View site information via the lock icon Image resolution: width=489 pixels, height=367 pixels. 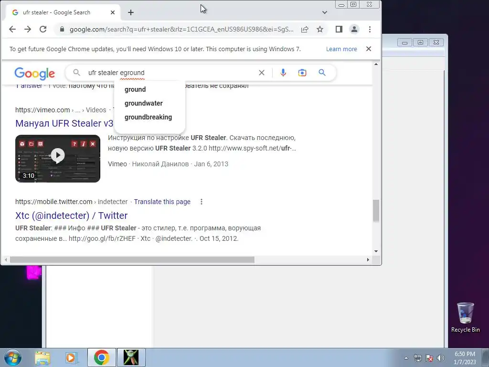(x=62, y=29)
